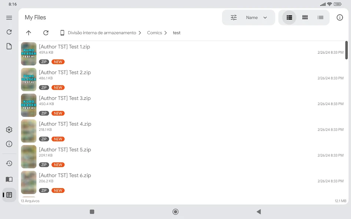The height and width of the screenshot is (219, 351).
Task: Switch to grid view
Action: (x=305, y=17)
